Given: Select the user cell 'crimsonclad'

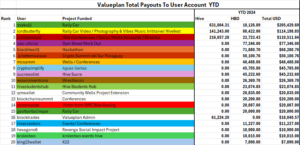Looking at the screenshot, I should coord(39,37).
